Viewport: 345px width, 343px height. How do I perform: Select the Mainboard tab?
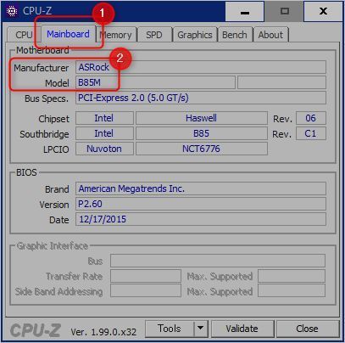pyautogui.click(x=68, y=34)
